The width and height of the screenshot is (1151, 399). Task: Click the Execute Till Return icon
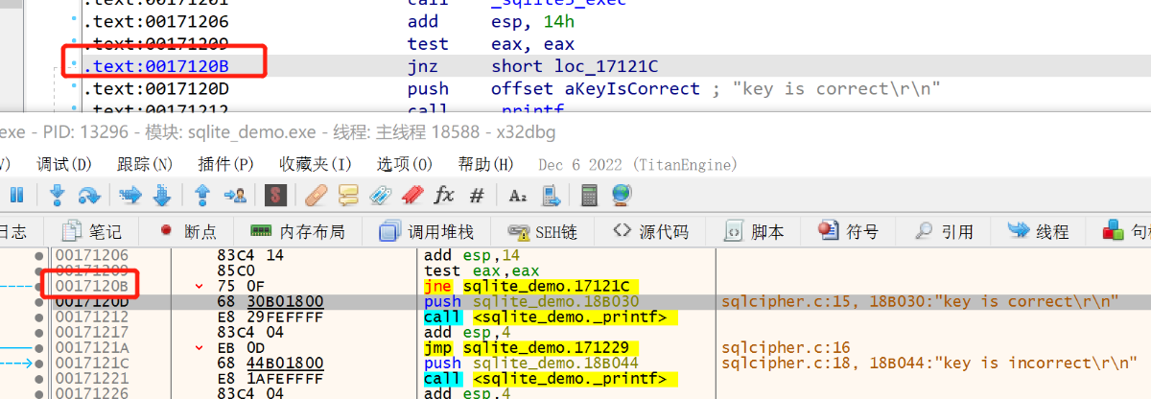coord(202,195)
